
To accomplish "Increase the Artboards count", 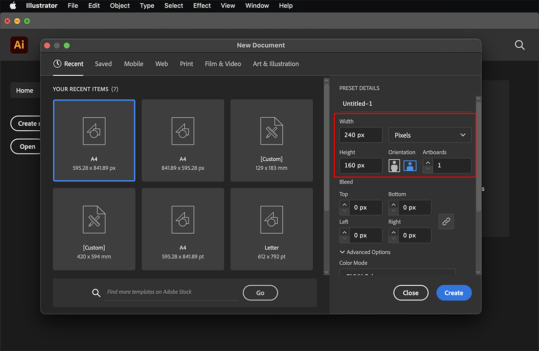I will click(x=427, y=162).
